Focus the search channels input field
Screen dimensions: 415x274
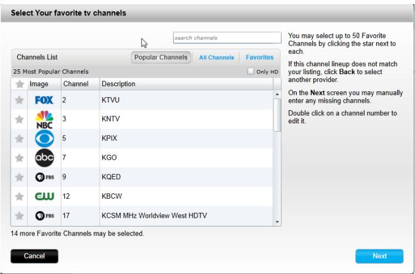[x=227, y=38]
